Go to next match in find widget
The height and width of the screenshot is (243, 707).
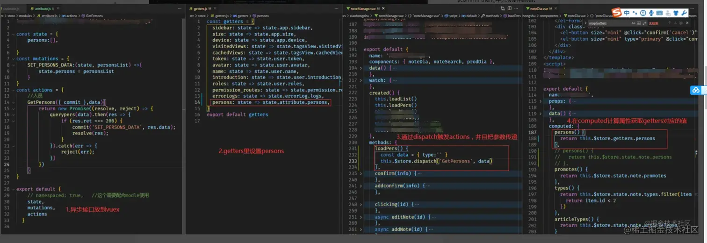(x=675, y=23)
